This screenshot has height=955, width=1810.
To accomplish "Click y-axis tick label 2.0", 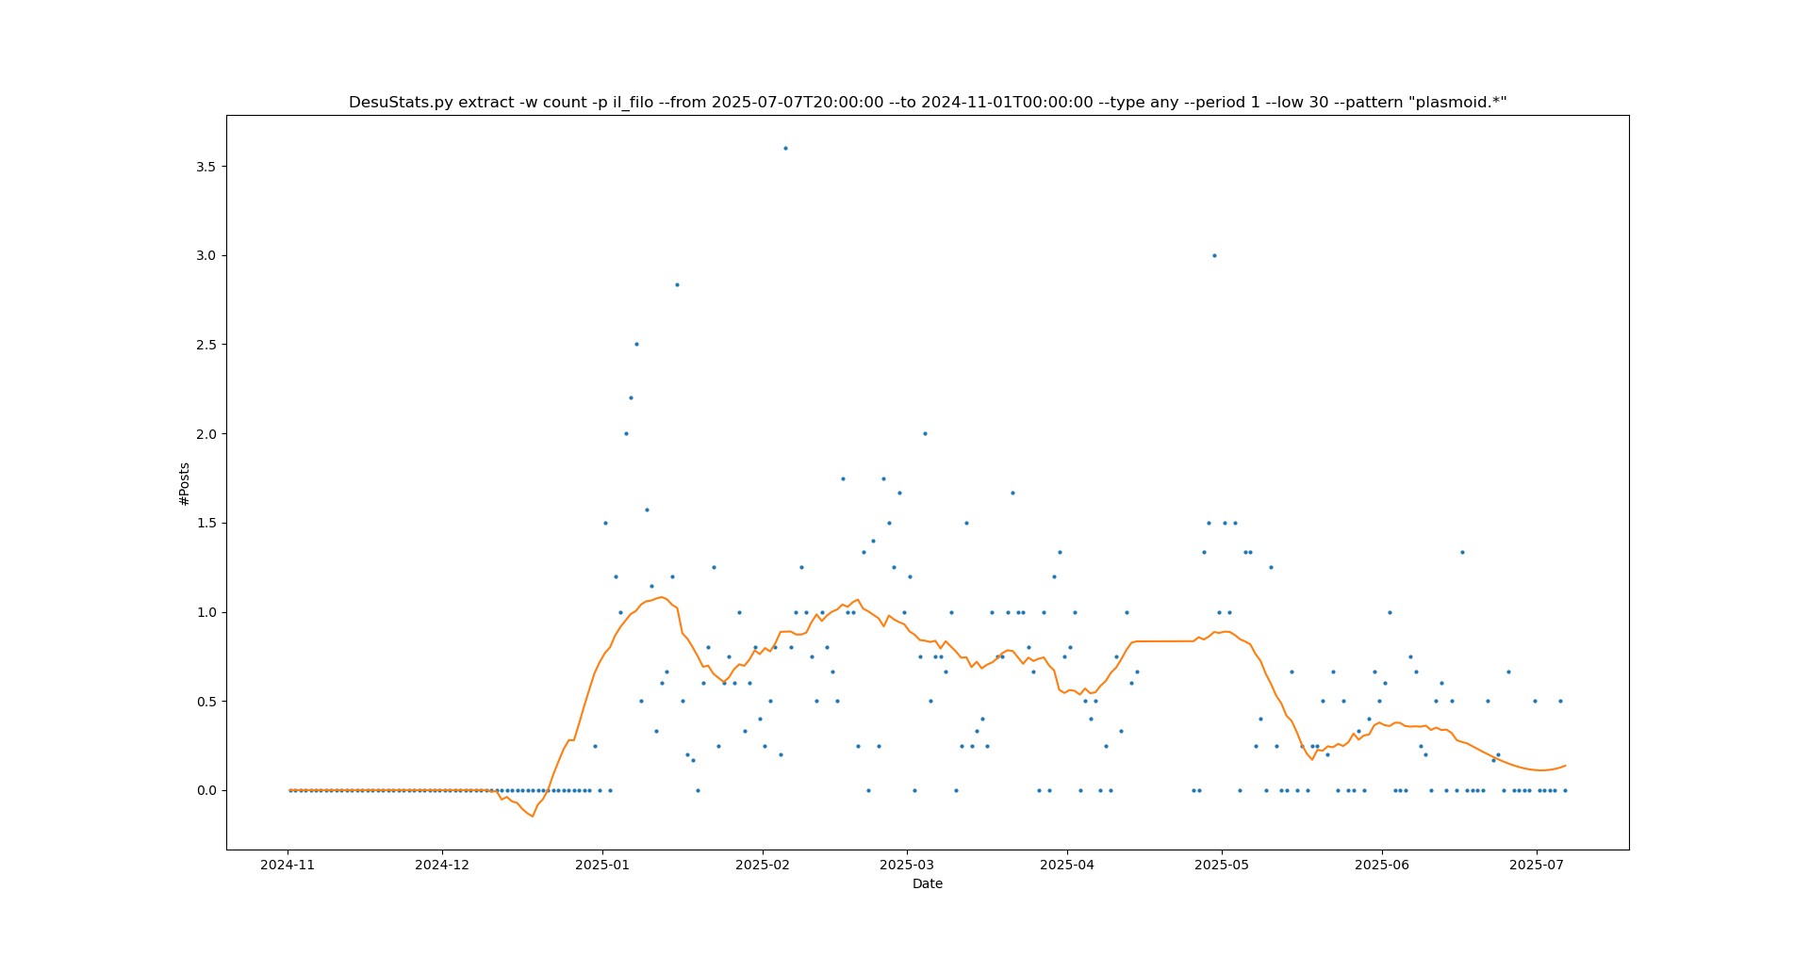I will (x=206, y=434).
